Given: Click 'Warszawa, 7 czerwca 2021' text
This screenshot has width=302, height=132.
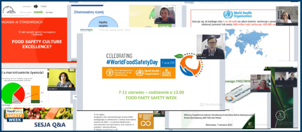Looking at the screenshot, I should 219,125.
